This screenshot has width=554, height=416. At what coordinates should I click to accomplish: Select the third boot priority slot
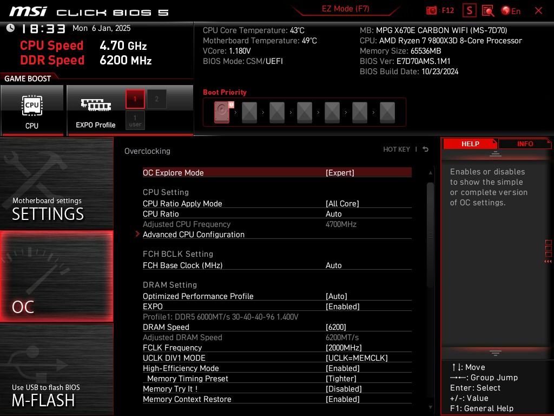tap(277, 113)
